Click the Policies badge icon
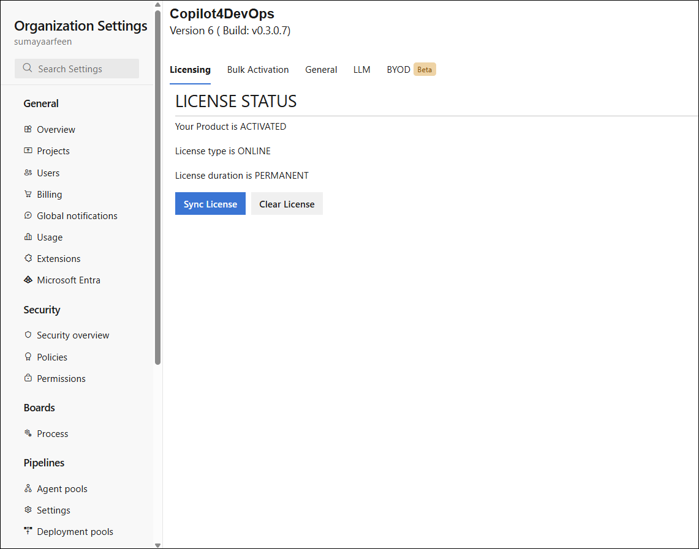 coord(28,357)
